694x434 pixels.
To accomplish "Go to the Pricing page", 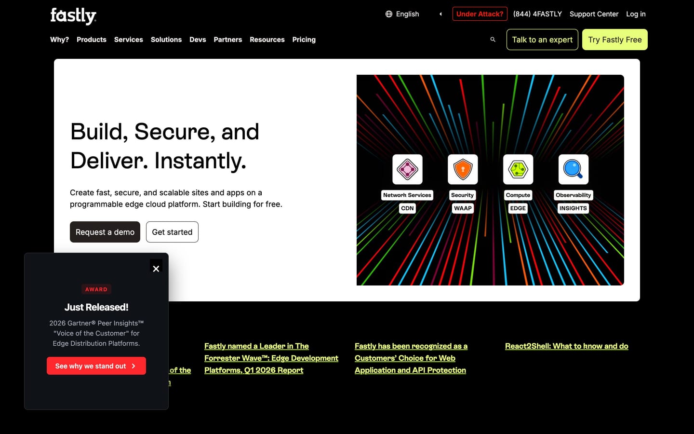I will [x=304, y=40].
